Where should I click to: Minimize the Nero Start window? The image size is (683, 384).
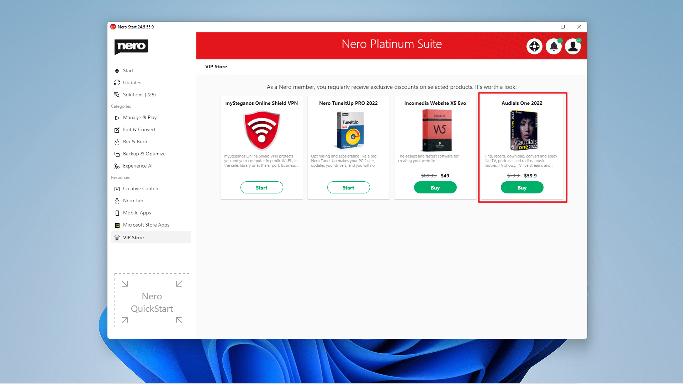click(547, 27)
